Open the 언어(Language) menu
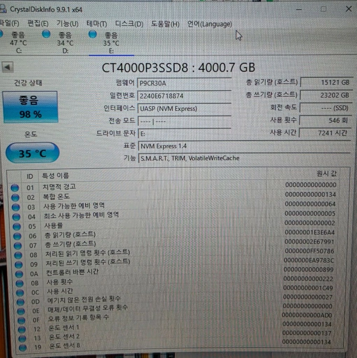The width and height of the screenshot is (357, 358). (209, 24)
